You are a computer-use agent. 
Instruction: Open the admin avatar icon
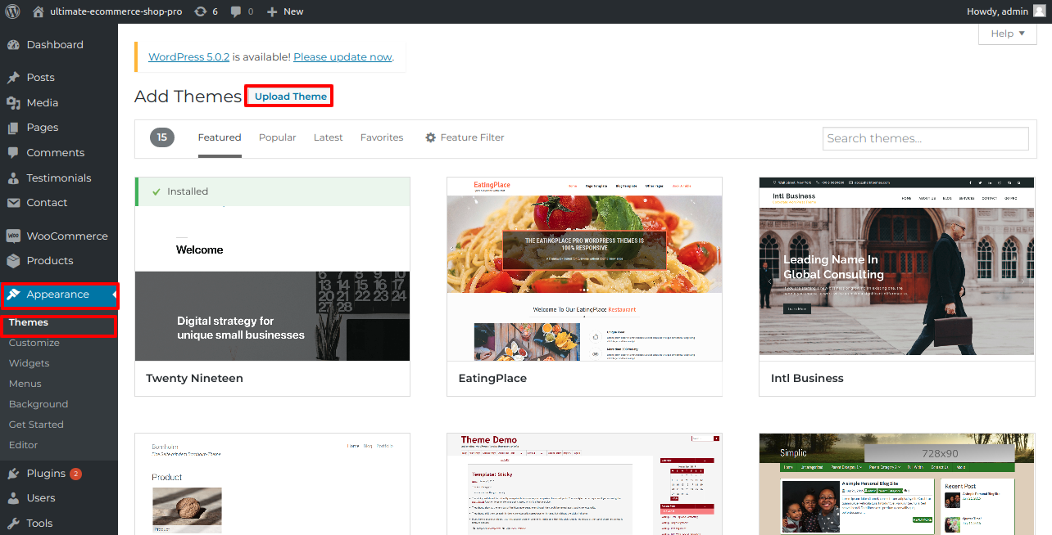coord(1039,11)
